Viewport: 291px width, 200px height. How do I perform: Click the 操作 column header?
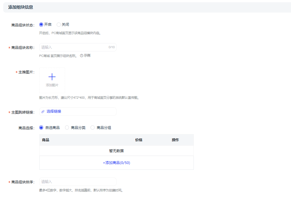[175, 140]
